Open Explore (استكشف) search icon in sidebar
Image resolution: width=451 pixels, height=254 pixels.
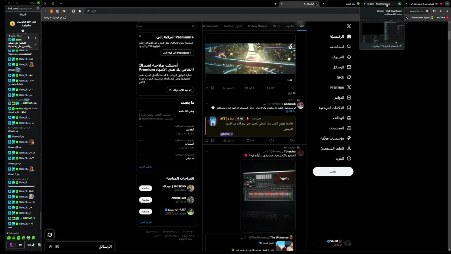pyautogui.click(x=349, y=47)
